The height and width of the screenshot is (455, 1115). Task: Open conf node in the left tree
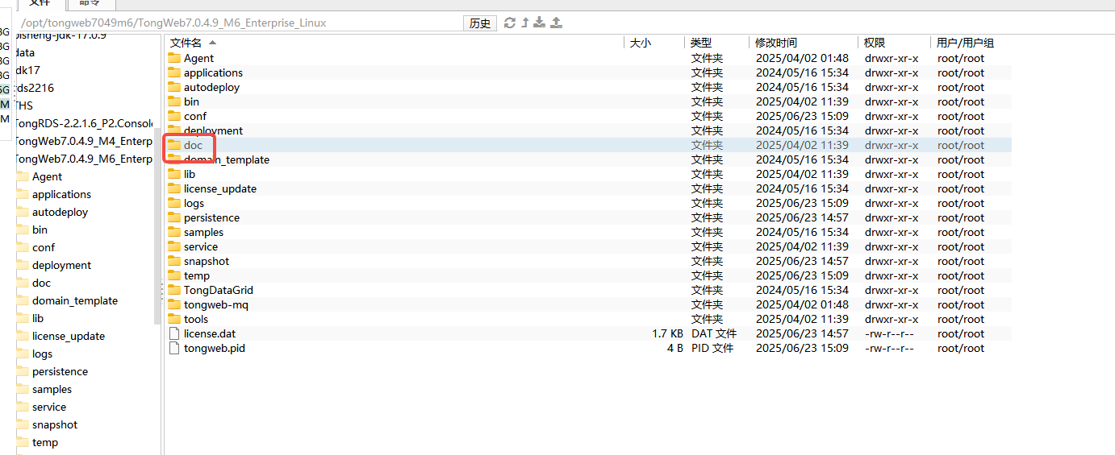[x=44, y=247]
